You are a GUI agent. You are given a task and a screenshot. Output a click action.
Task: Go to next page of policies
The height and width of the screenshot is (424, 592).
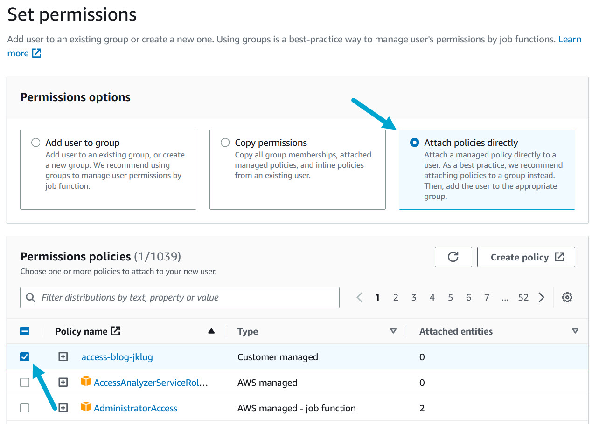[541, 297]
